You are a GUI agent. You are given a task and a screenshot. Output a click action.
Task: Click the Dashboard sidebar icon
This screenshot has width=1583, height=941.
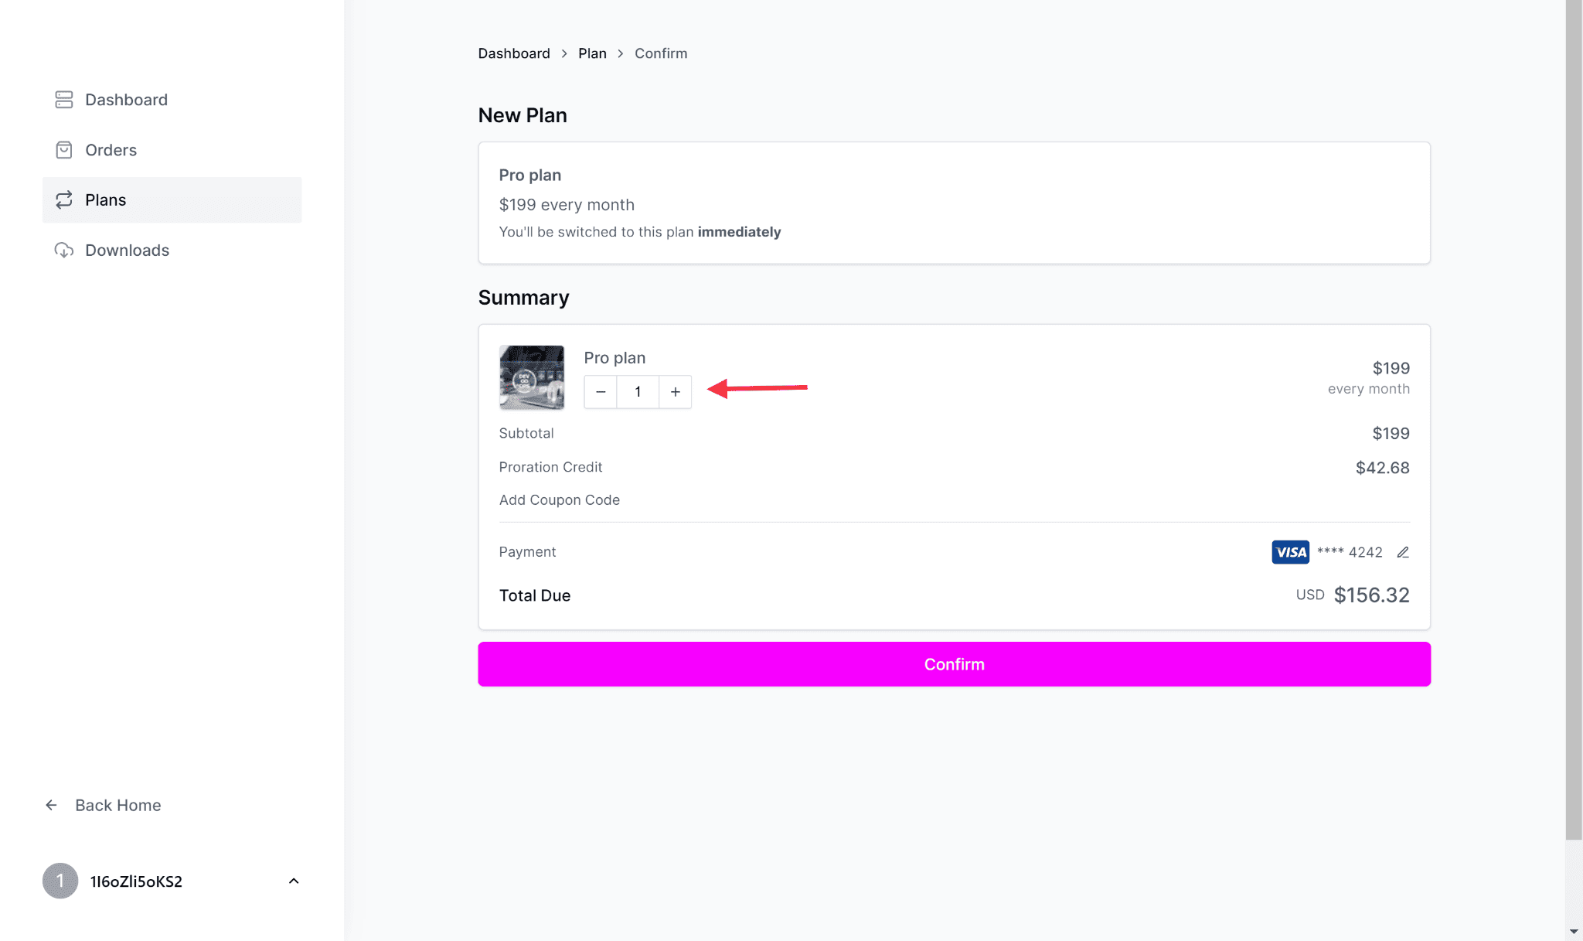coord(64,100)
